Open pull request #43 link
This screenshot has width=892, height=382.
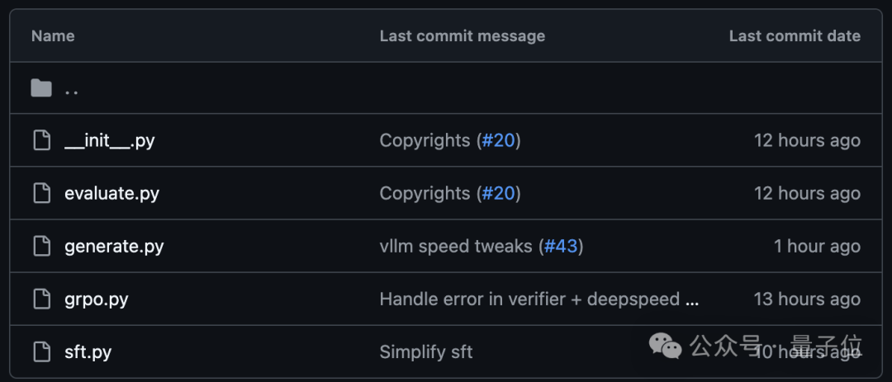(561, 246)
